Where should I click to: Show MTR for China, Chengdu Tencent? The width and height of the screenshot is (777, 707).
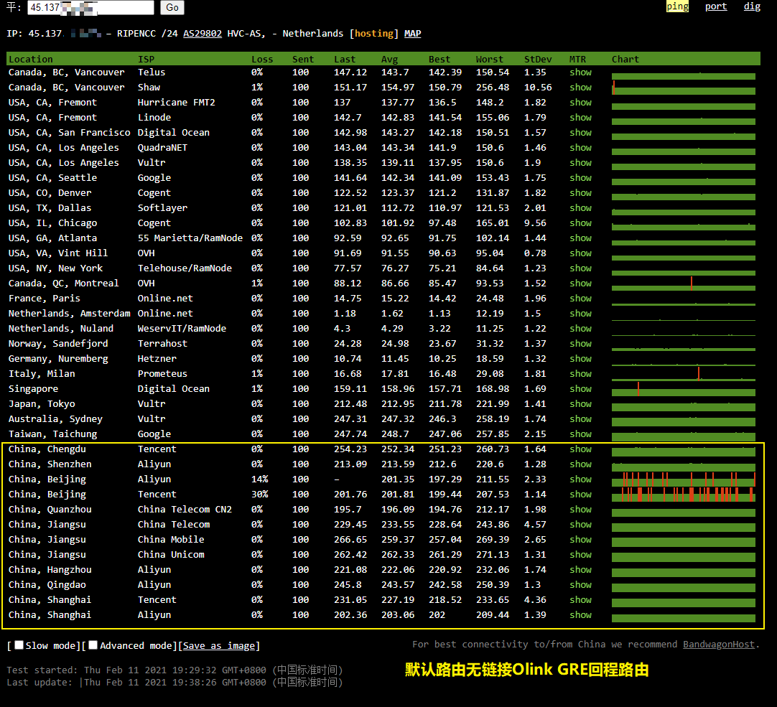point(580,449)
